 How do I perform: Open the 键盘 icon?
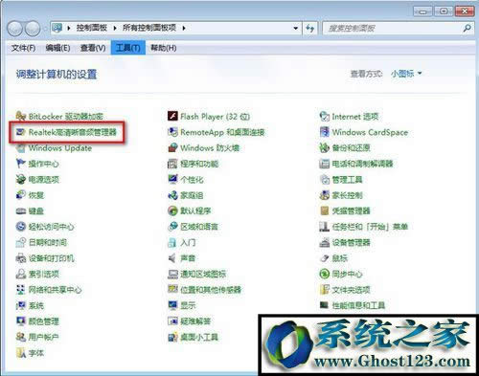(20, 210)
